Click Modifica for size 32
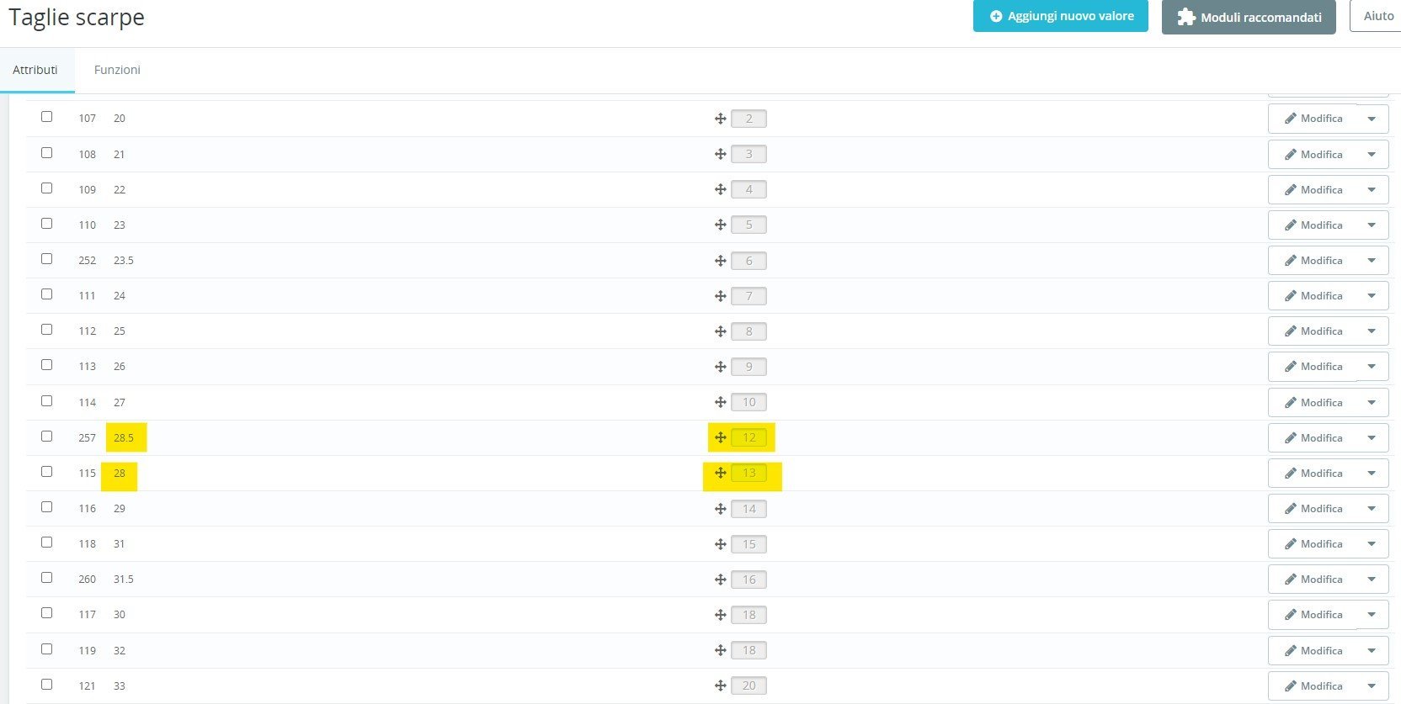Screen dimensions: 1401x704 [1313, 650]
